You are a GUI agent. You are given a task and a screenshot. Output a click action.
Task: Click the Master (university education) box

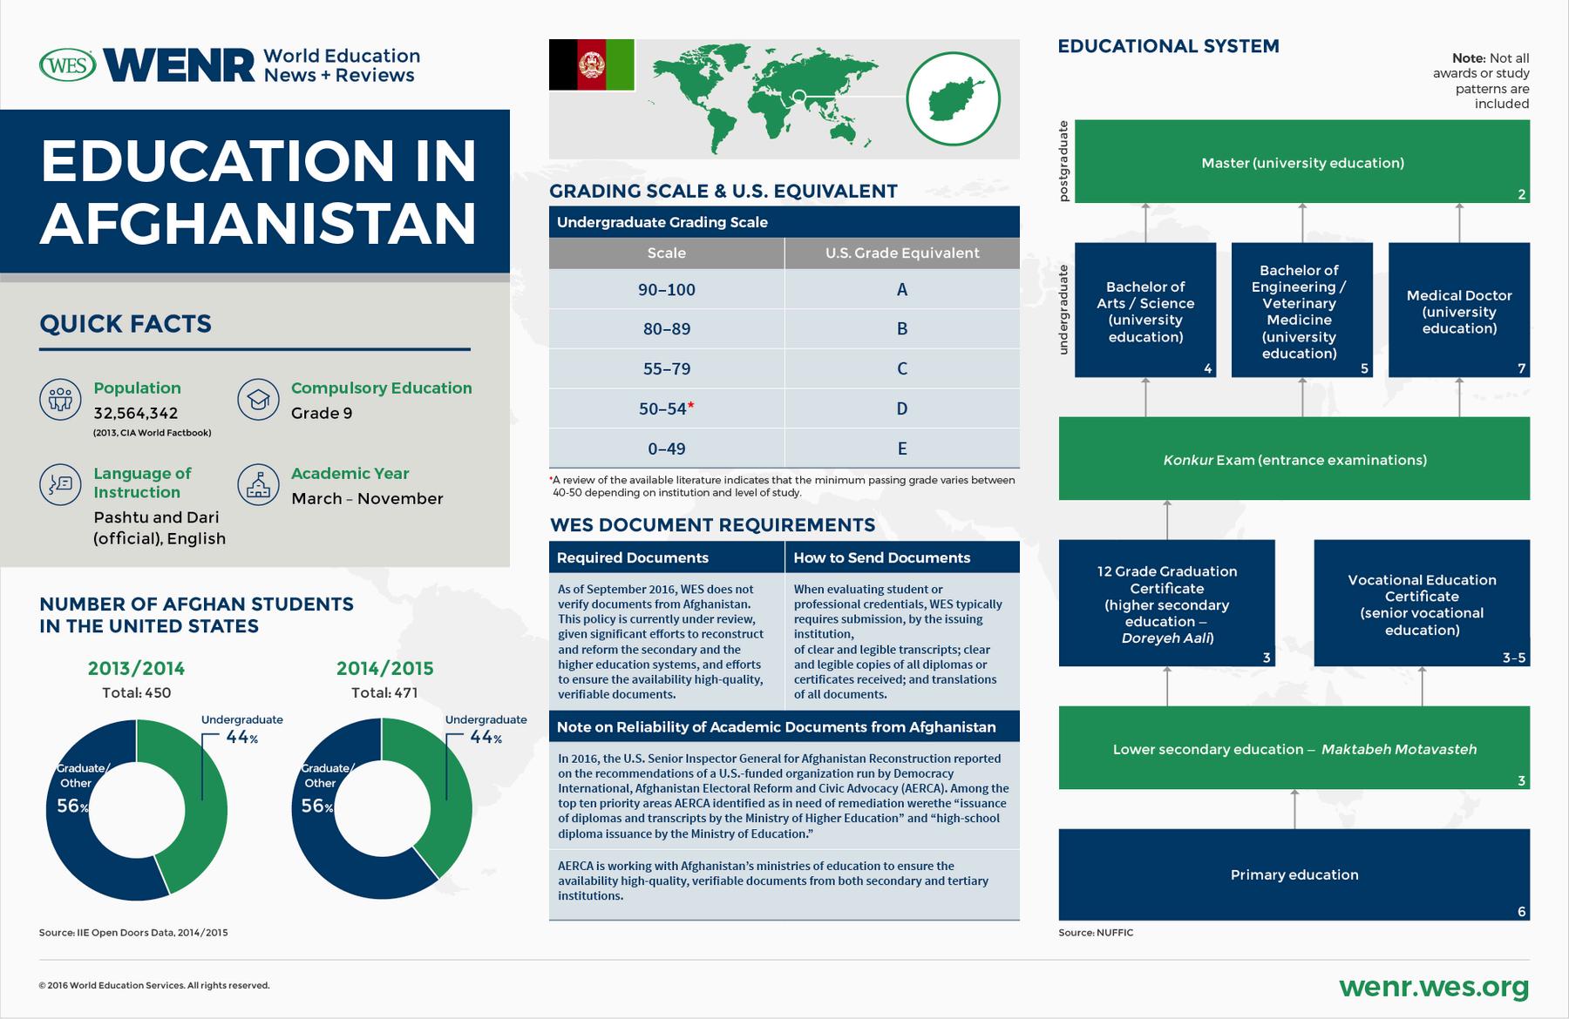click(1302, 162)
